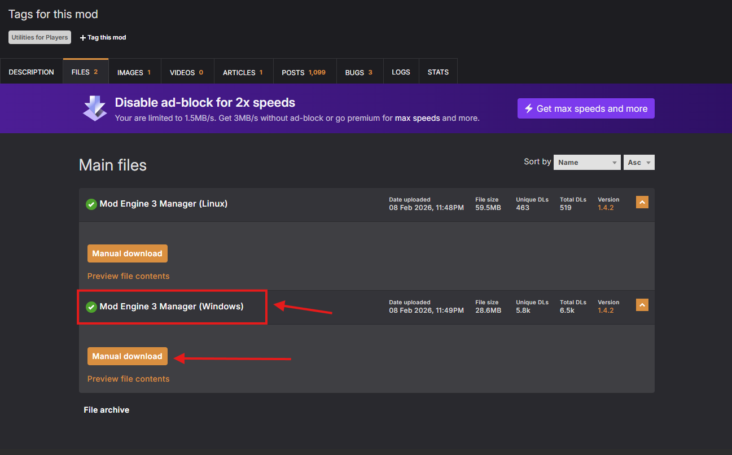Open the Asc sort order dropdown
Viewport: 732px width, 455px height.
pos(639,163)
